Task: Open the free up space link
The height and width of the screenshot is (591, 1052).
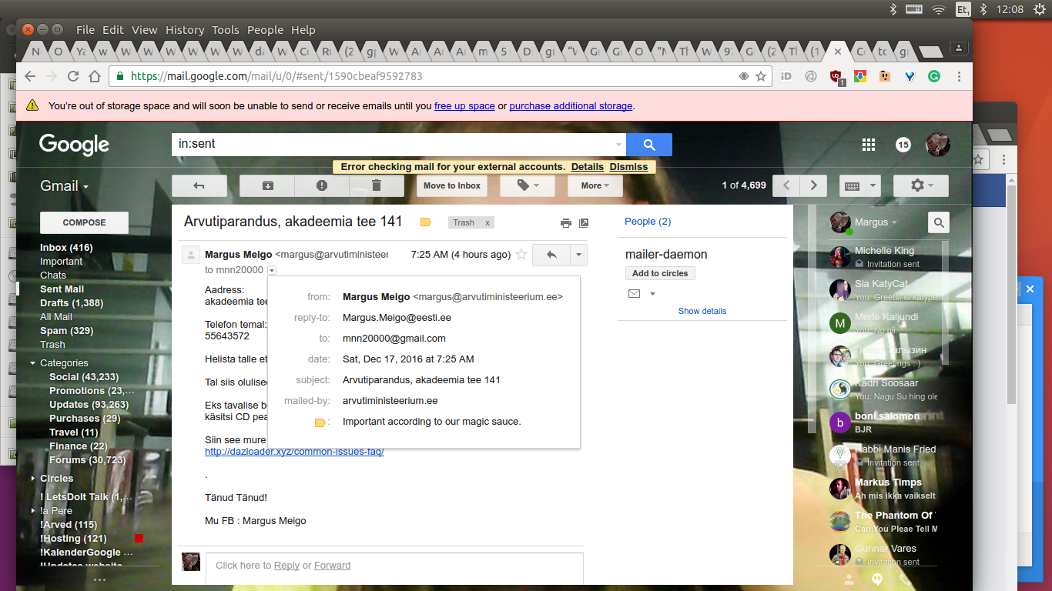Action: (x=464, y=106)
